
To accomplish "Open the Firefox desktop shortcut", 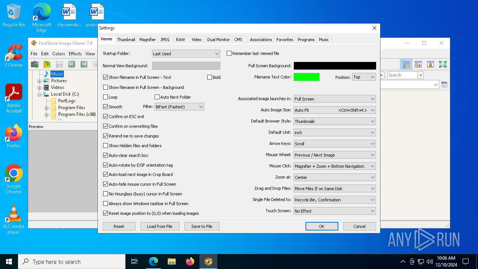I will pos(14,136).
